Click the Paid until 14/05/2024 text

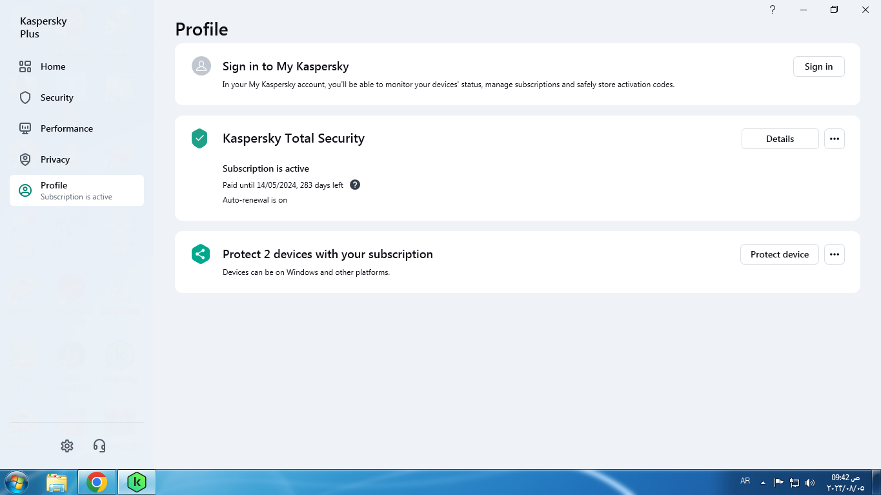(283, 185)
